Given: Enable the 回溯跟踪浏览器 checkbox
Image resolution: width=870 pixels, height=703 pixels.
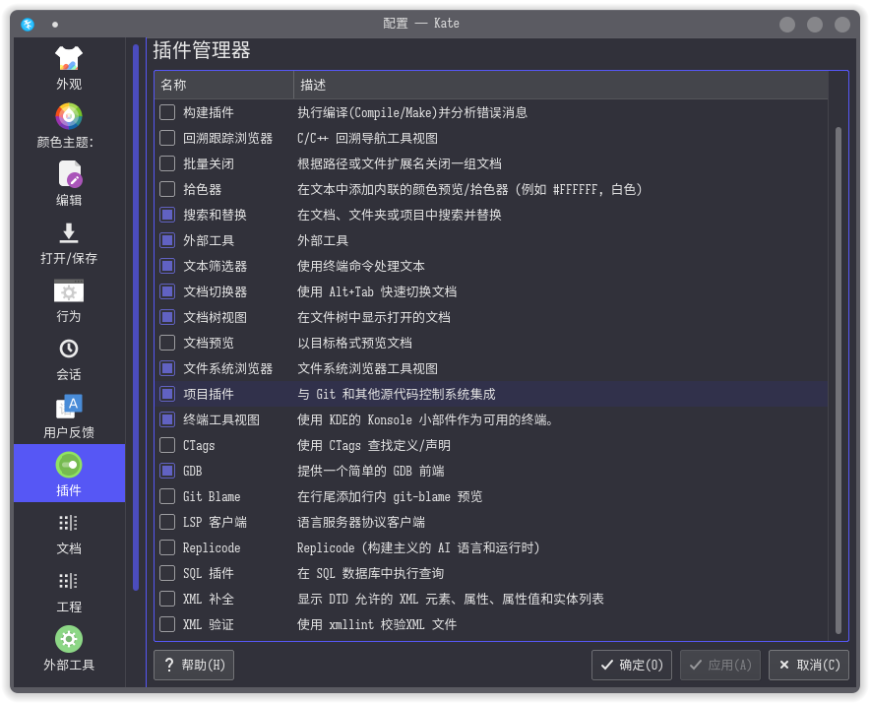Looking at the screenshot, I should pyautogui.click(x=167, y=138).
